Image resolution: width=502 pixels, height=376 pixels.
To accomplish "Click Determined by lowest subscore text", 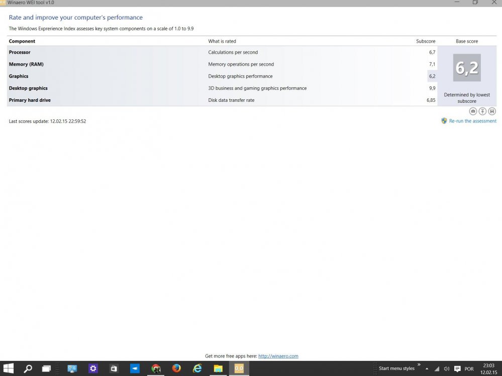I will coord(467,98).
